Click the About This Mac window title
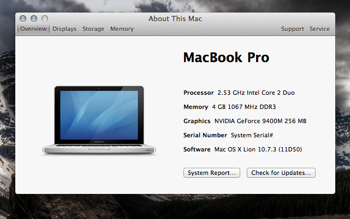 tap(175, 19)
